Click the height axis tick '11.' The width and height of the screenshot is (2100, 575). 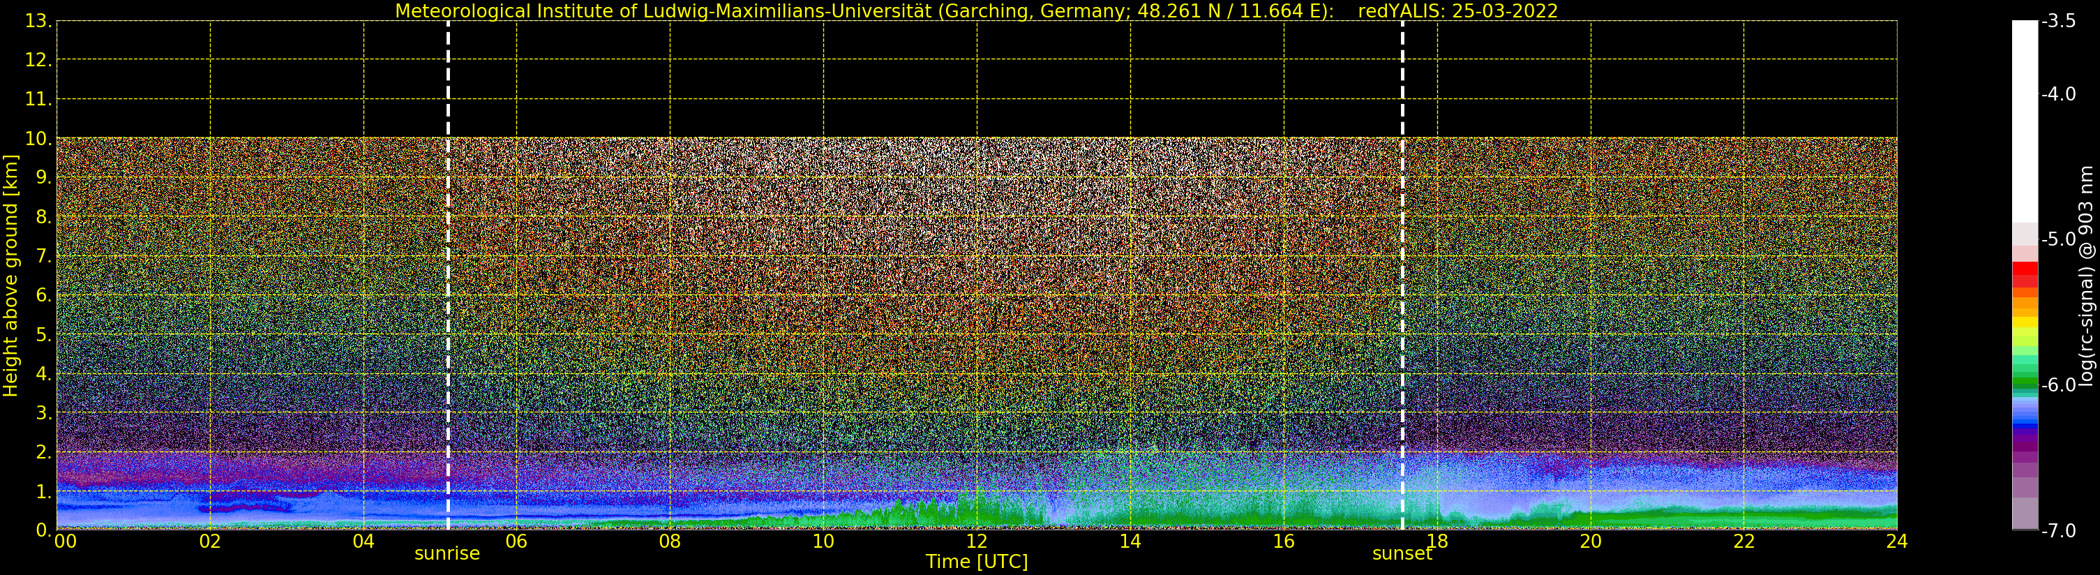click(x=38, y=100)
